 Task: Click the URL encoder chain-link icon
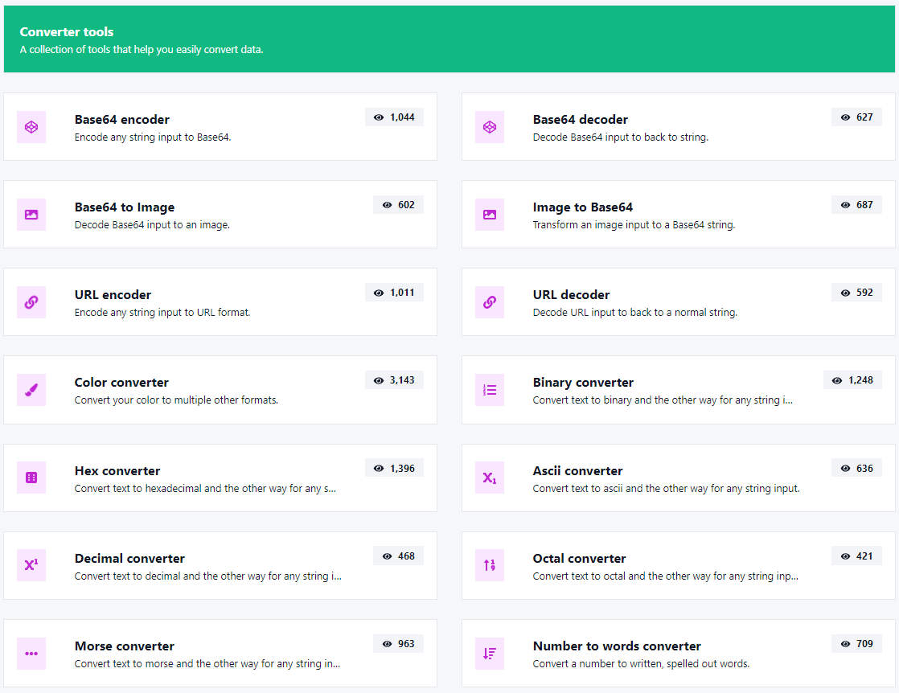click(x=31, y=302)
